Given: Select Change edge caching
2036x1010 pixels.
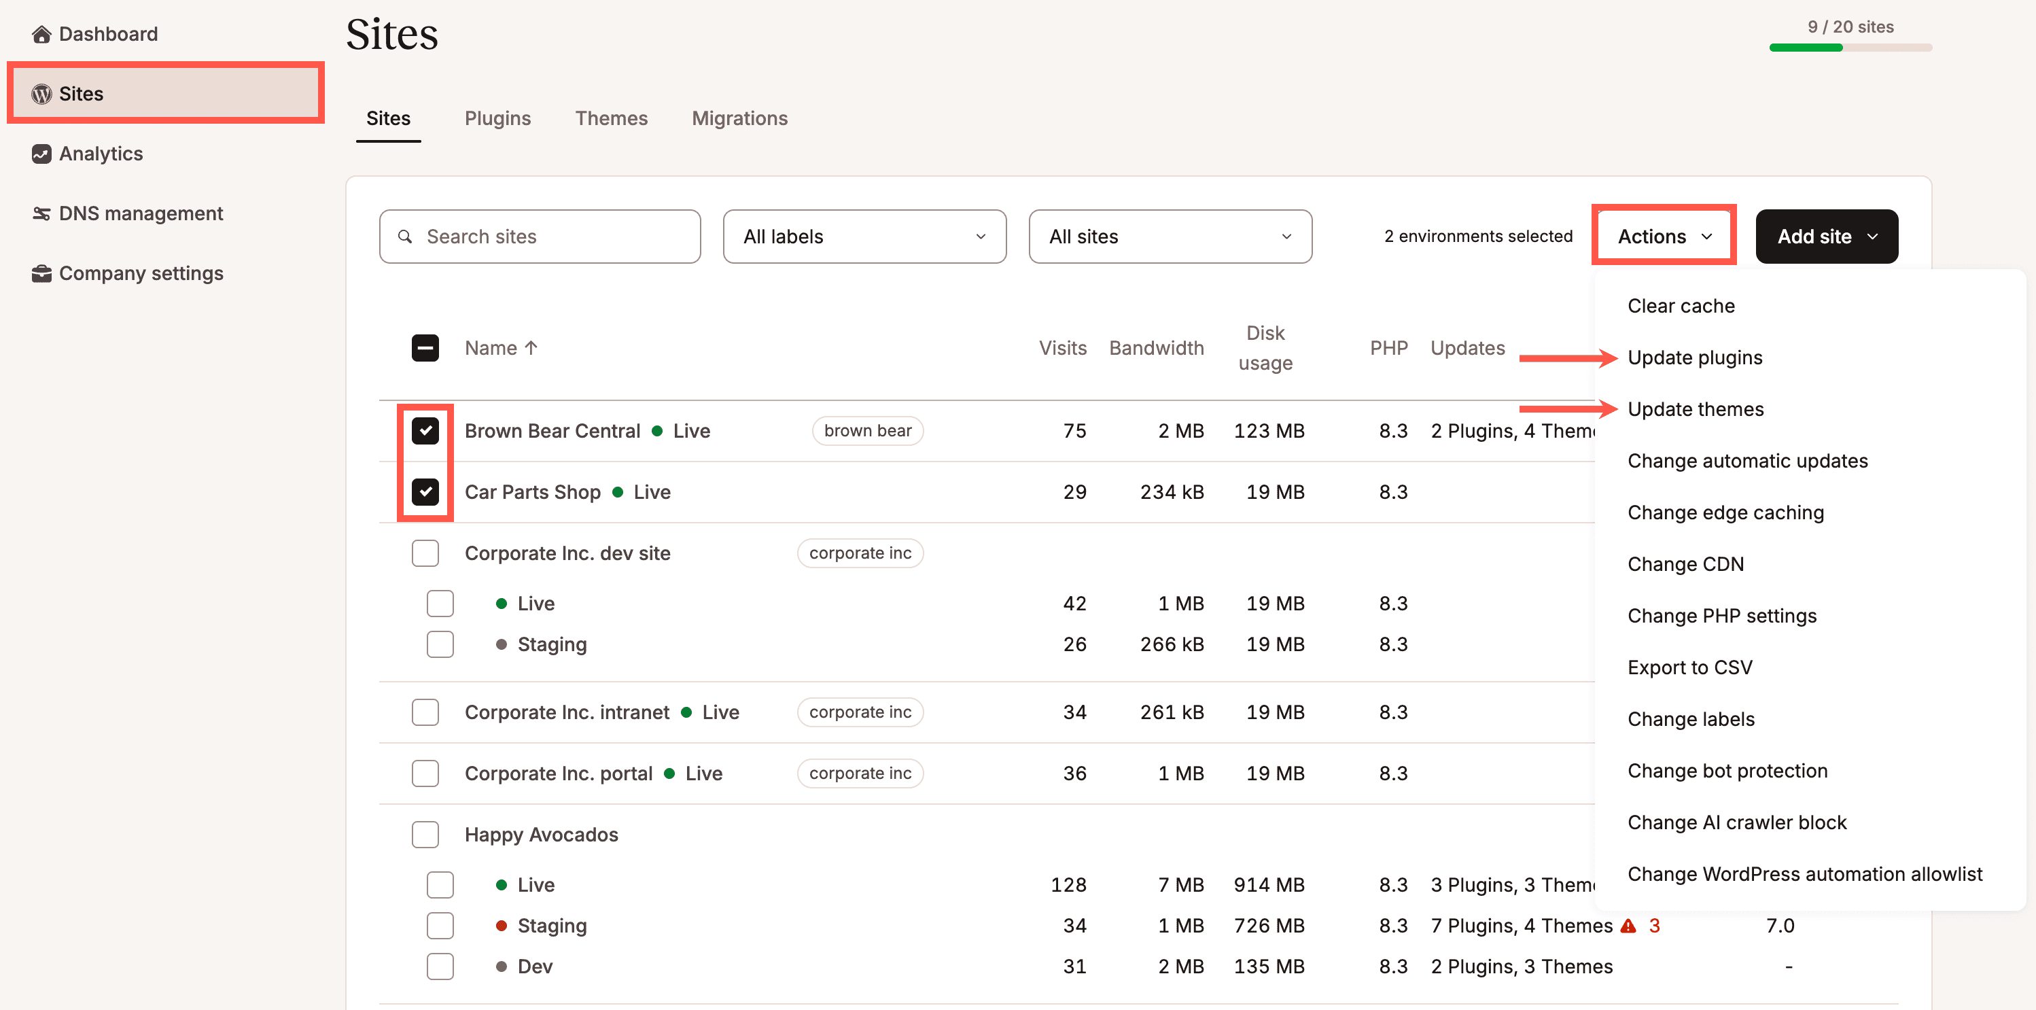Looking at the screenshot, I should pyautogui.click(x=1725, y=512).
